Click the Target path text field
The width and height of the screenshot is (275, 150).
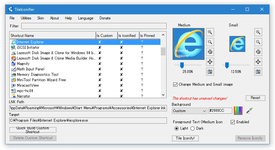click(x=88, y=120)
